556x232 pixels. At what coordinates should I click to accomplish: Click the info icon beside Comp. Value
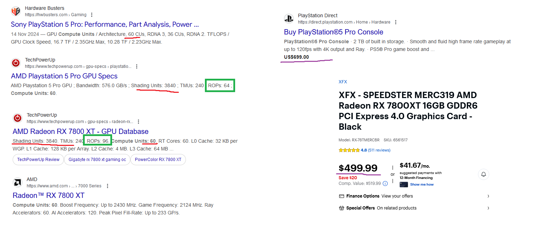click(x=385, y=183)
